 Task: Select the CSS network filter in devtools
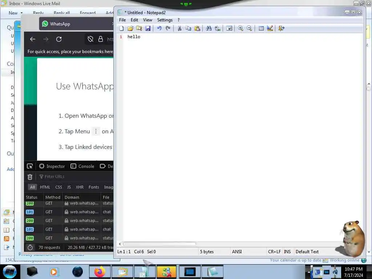tap(58, 187)
